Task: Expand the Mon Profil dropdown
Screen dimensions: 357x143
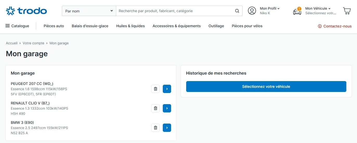Action: 270,9
